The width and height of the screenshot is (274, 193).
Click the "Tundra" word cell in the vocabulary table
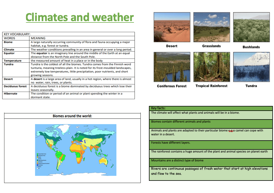(16, 70)
